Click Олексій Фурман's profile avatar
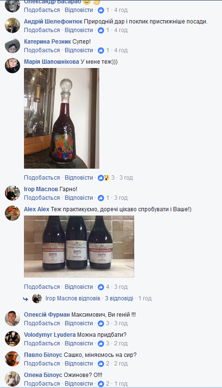The image size is (222, 388). pos(12,319)
